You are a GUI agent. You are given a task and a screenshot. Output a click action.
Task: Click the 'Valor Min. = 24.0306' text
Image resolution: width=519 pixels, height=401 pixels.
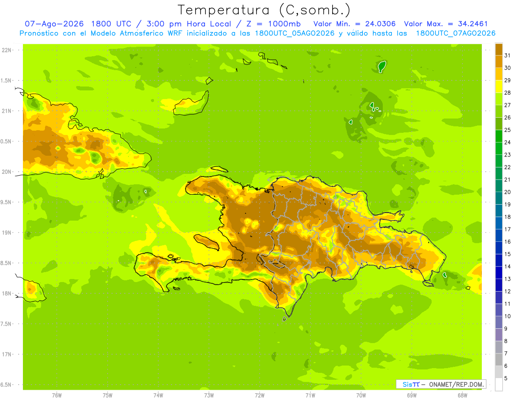pos(354,24)
